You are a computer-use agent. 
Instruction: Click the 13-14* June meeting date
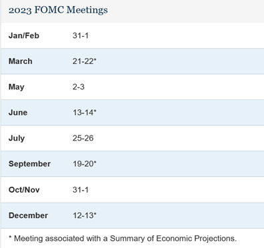tap(85, 113)
